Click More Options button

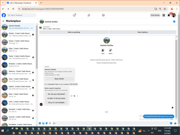(143, 32)
